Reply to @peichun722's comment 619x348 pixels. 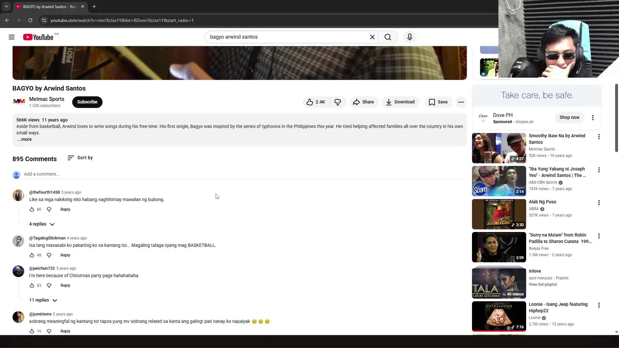pyautogui.click(x=65, y=286)
